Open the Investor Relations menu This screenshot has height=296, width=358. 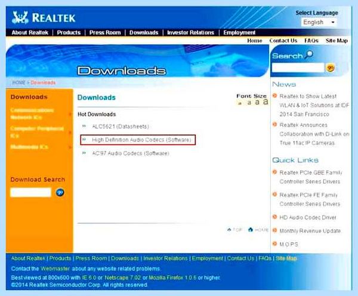191,33
